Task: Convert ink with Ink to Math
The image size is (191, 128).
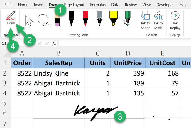Action: tap(158, 20)
